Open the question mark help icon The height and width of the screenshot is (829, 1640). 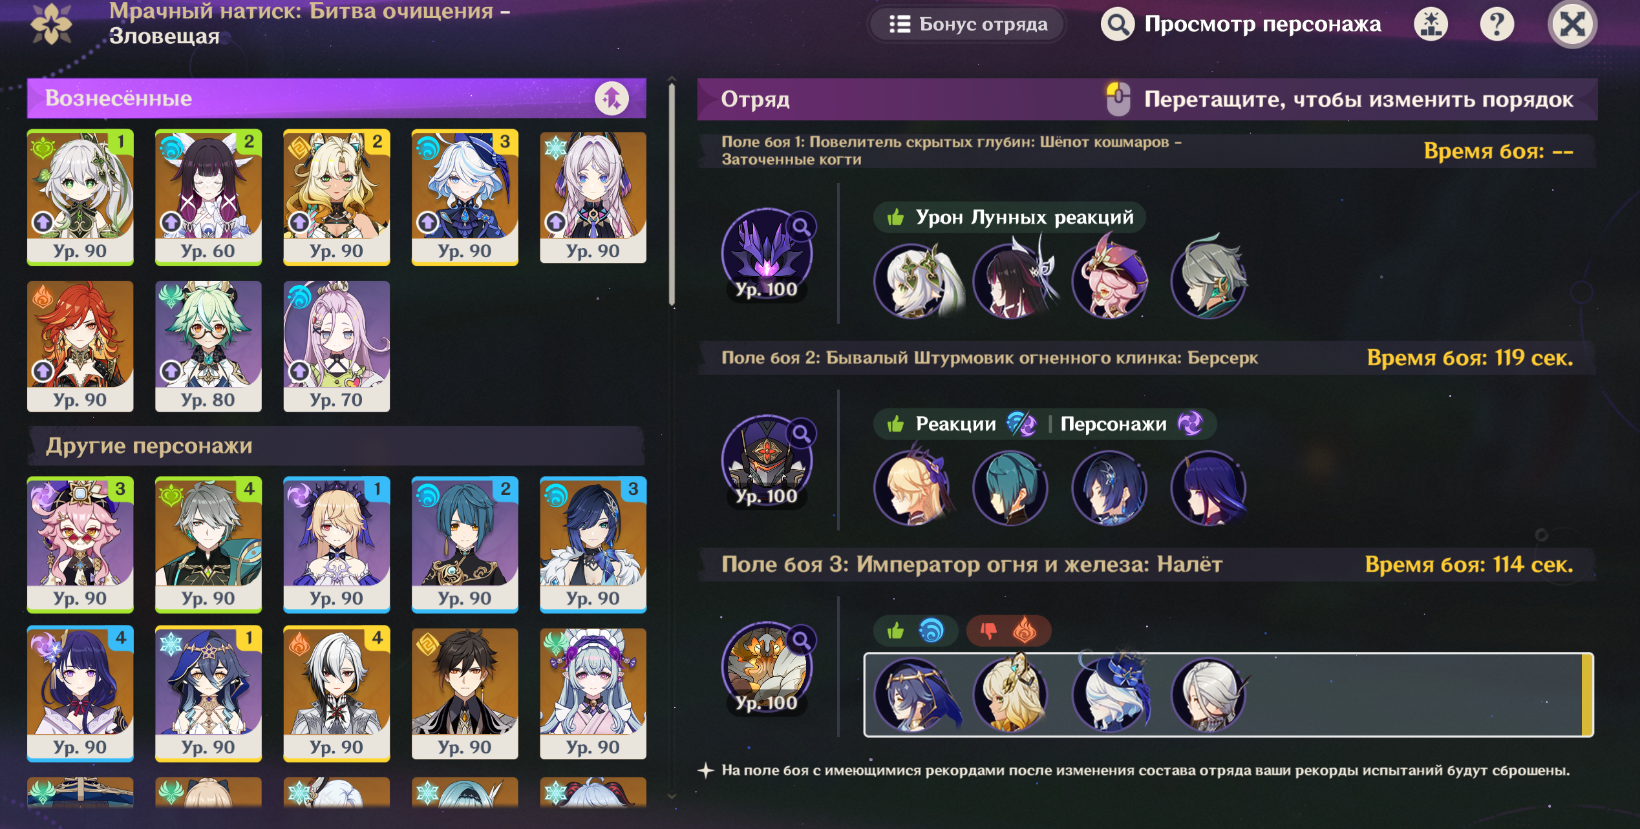(1496, 25)
